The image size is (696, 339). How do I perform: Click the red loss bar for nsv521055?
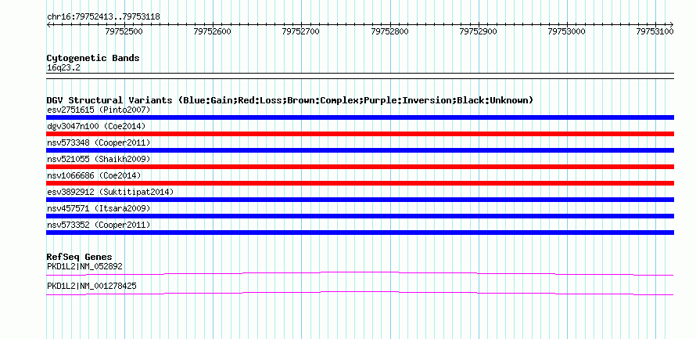click(x=360, y=167)
